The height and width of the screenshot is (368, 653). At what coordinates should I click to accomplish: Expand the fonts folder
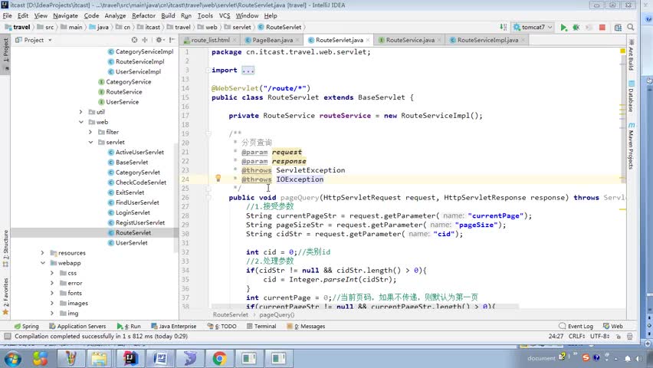[x=52, y=293]
